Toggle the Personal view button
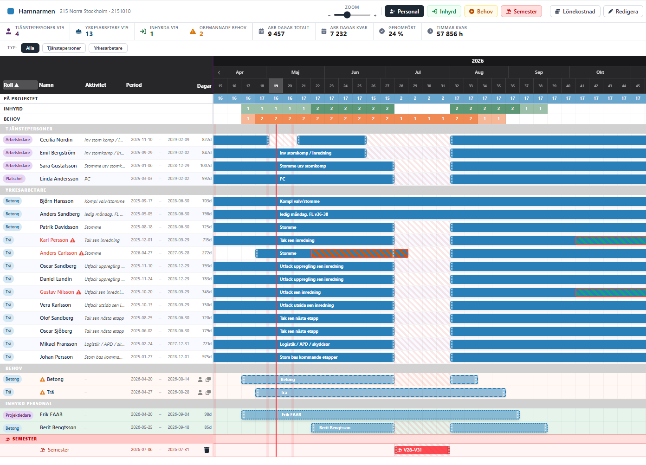 tap(404, 12)
